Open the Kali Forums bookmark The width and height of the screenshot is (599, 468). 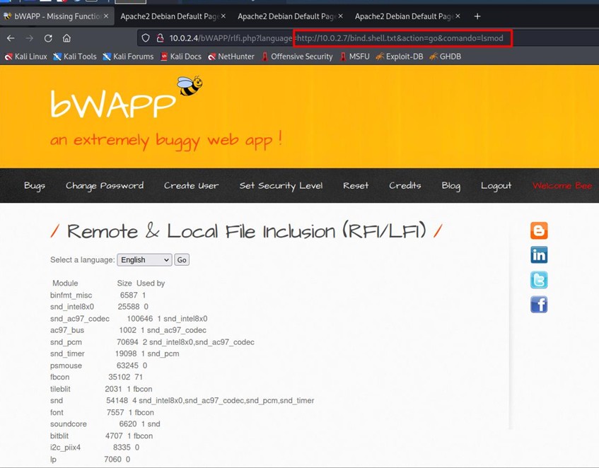[128, 57]
